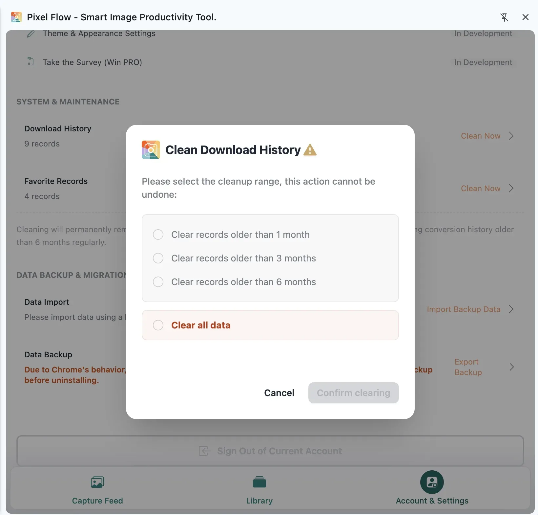Select Clear records older than 6 months
This screenshot has height=515, width=538.
[x=234, y=282]
